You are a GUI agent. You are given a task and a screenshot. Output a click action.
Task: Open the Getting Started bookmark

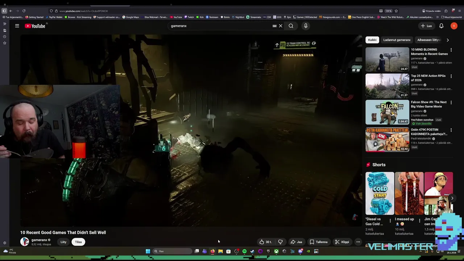34,17
